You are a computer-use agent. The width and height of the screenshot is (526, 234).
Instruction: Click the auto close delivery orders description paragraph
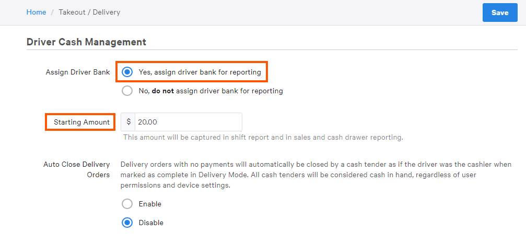tap(315, 175)
